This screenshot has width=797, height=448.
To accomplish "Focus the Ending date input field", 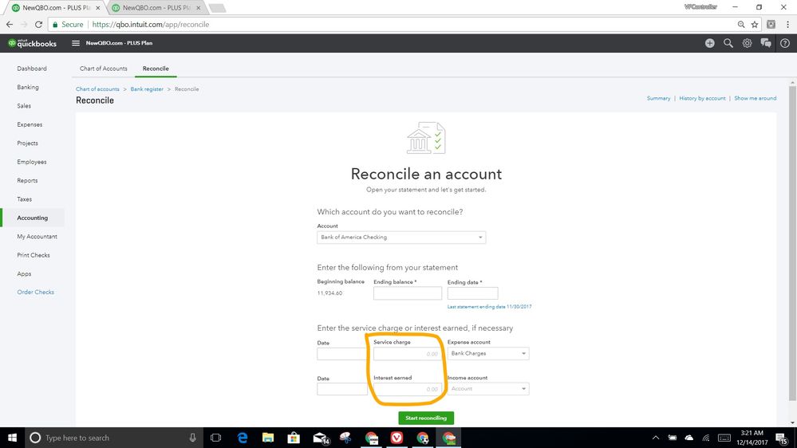I will coord(473,293).
